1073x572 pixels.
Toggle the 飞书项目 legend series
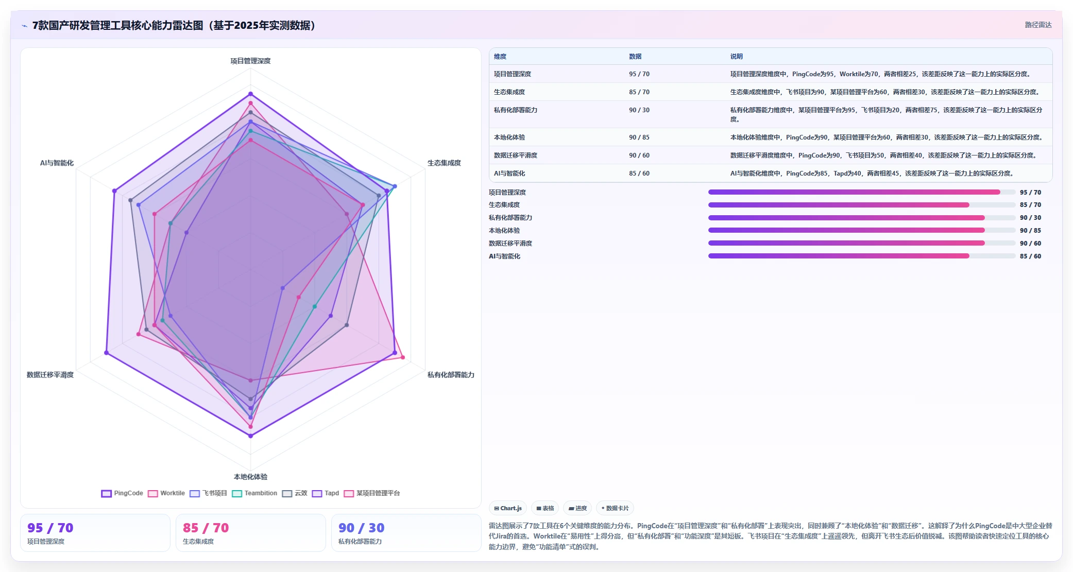[x=209, y=493]
